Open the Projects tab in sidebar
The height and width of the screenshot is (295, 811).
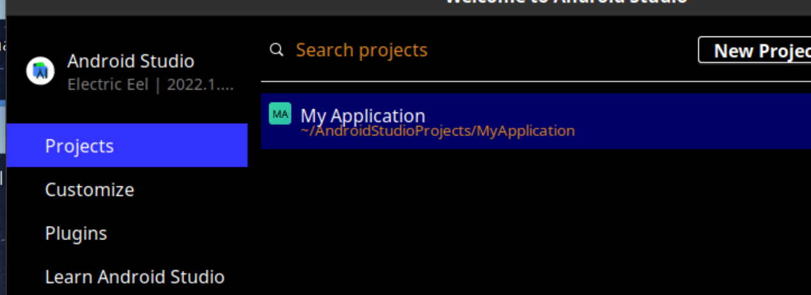pos(127,146)
